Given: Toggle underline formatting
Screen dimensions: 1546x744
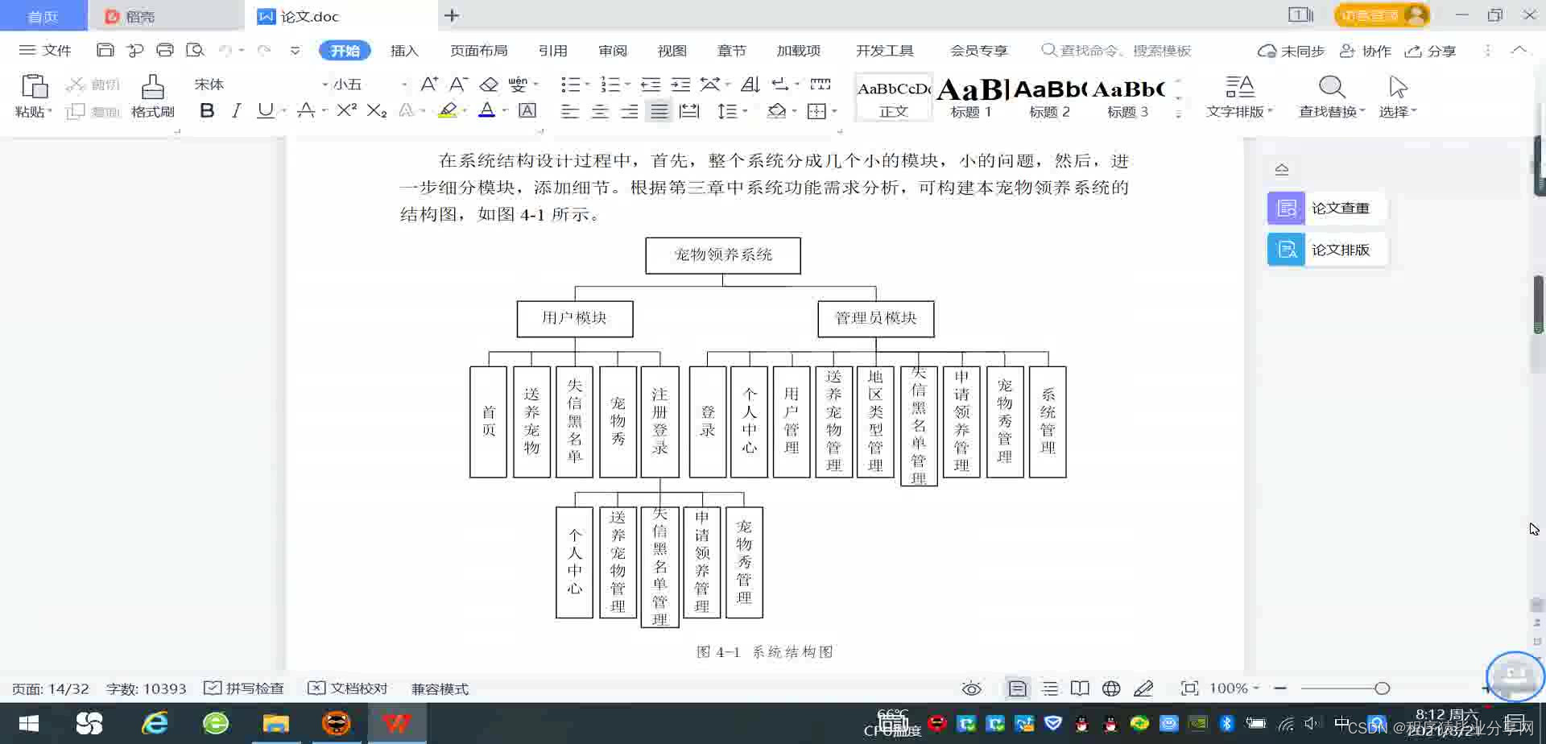Looking at the screenshot, I should pos(265,111).
